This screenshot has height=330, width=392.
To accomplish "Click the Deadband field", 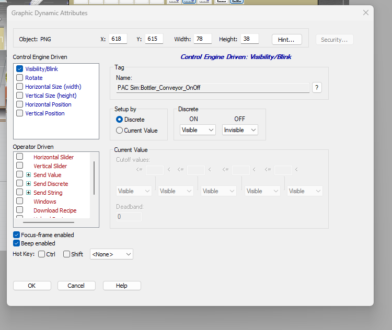I will [x=129, y=217].
